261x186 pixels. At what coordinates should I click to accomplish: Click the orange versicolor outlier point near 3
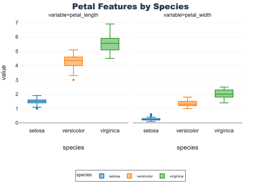click(73, 80)
